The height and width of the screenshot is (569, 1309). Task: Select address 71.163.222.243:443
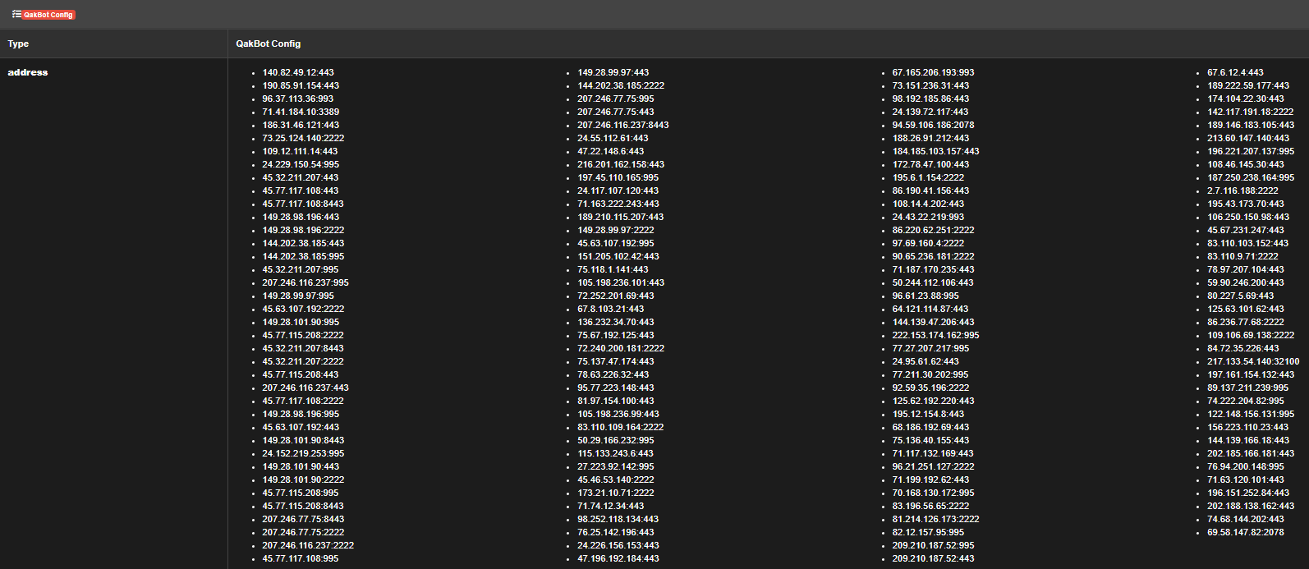click(x=618, y=204)
